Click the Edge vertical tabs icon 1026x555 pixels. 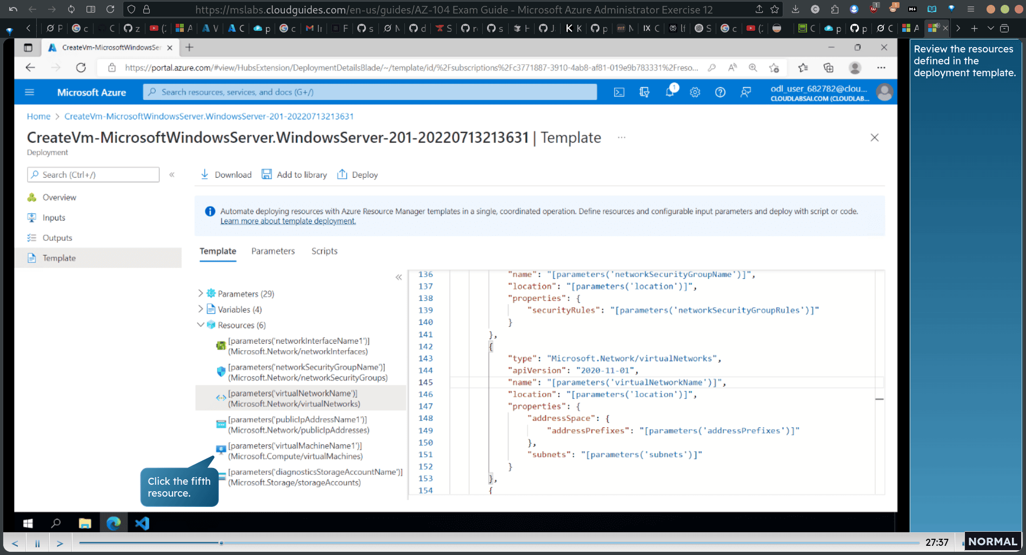click(x=28, y=48)
